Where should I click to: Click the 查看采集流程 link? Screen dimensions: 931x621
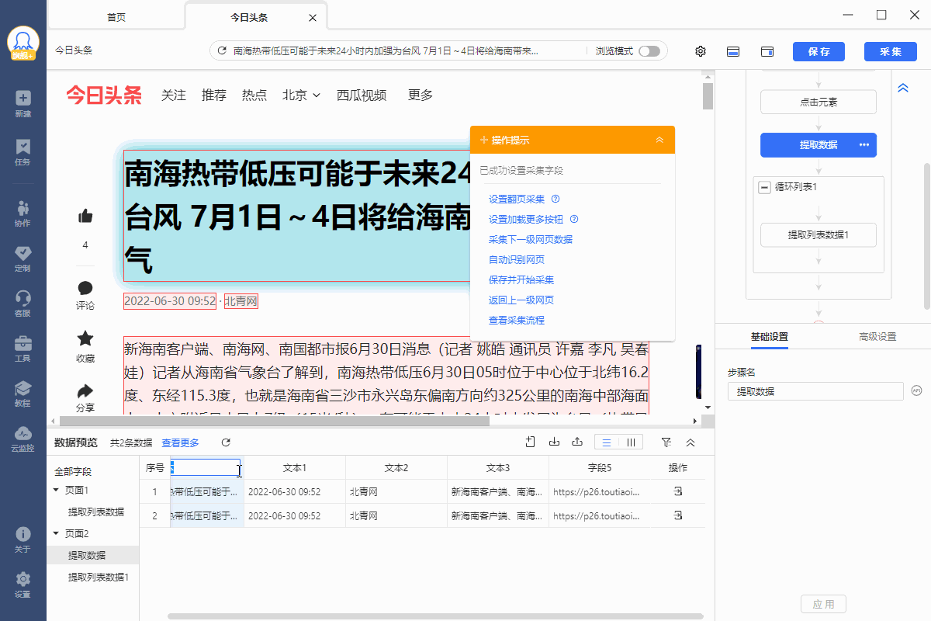click(x=517, y=320)
